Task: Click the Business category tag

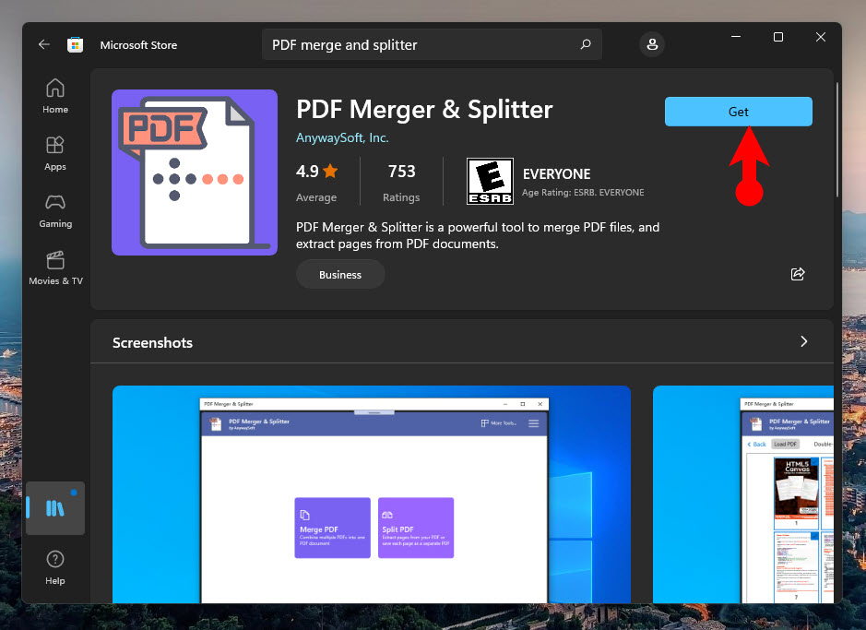Action: tap(340, 275)
